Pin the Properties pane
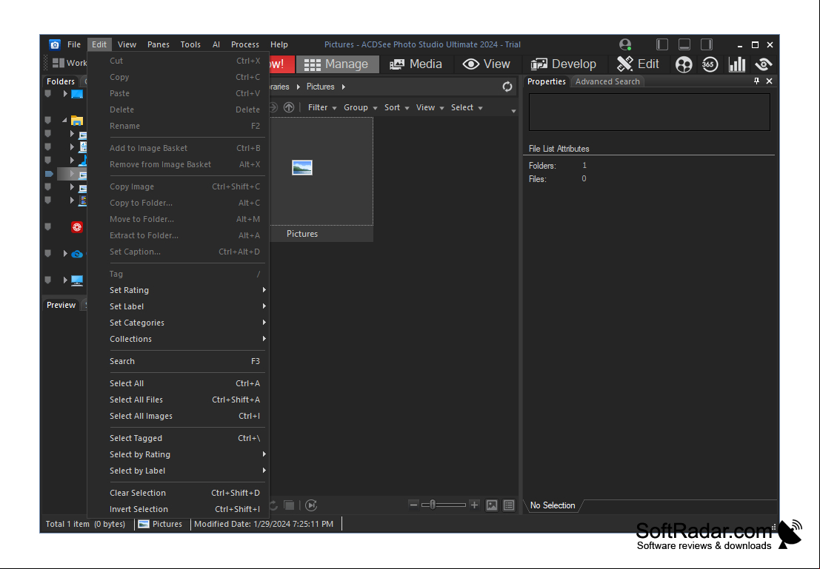The image size is (820, 569). tap(756, 81)
